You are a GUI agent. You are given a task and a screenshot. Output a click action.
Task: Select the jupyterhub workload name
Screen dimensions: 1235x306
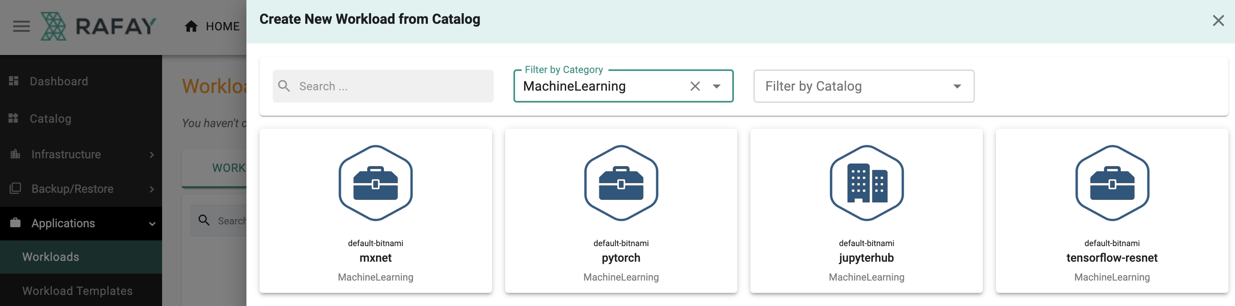coord(866,258)
